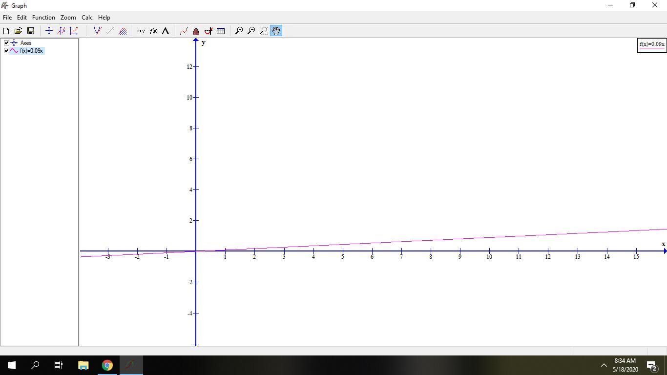Click the f(t) toolbar icon
Image resolution: width=667 pixels, height=375 pixels.
click(153, 31)
